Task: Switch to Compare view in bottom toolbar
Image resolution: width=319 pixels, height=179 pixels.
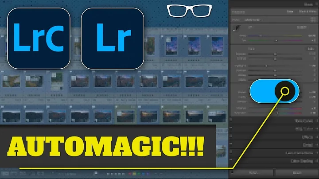Action: [x=23, y=174]
